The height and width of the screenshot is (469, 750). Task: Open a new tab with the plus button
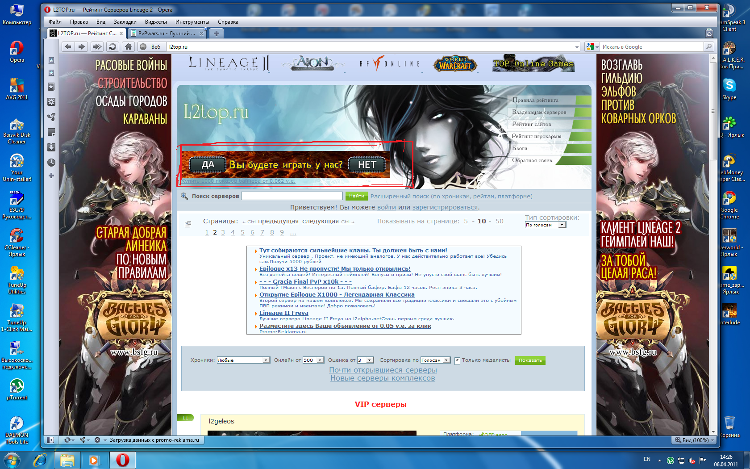[x=217, y=33]
